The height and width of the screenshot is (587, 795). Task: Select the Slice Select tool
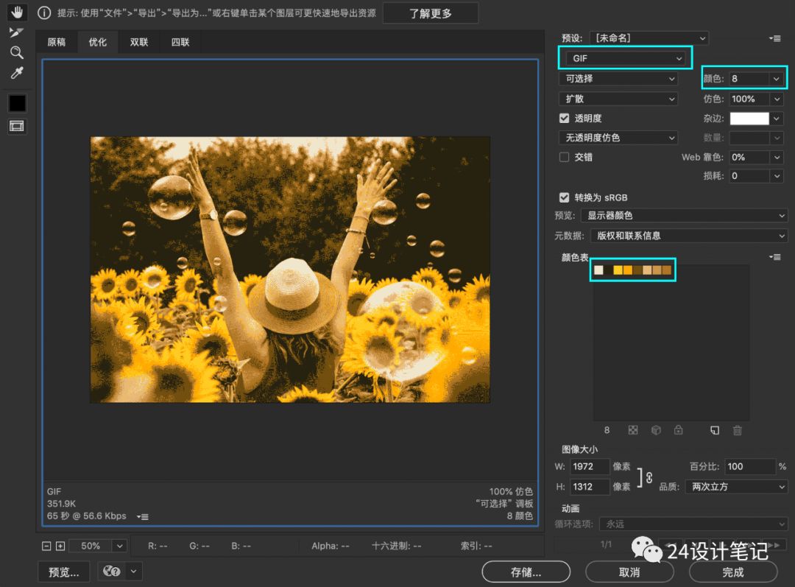pos(16,32)
